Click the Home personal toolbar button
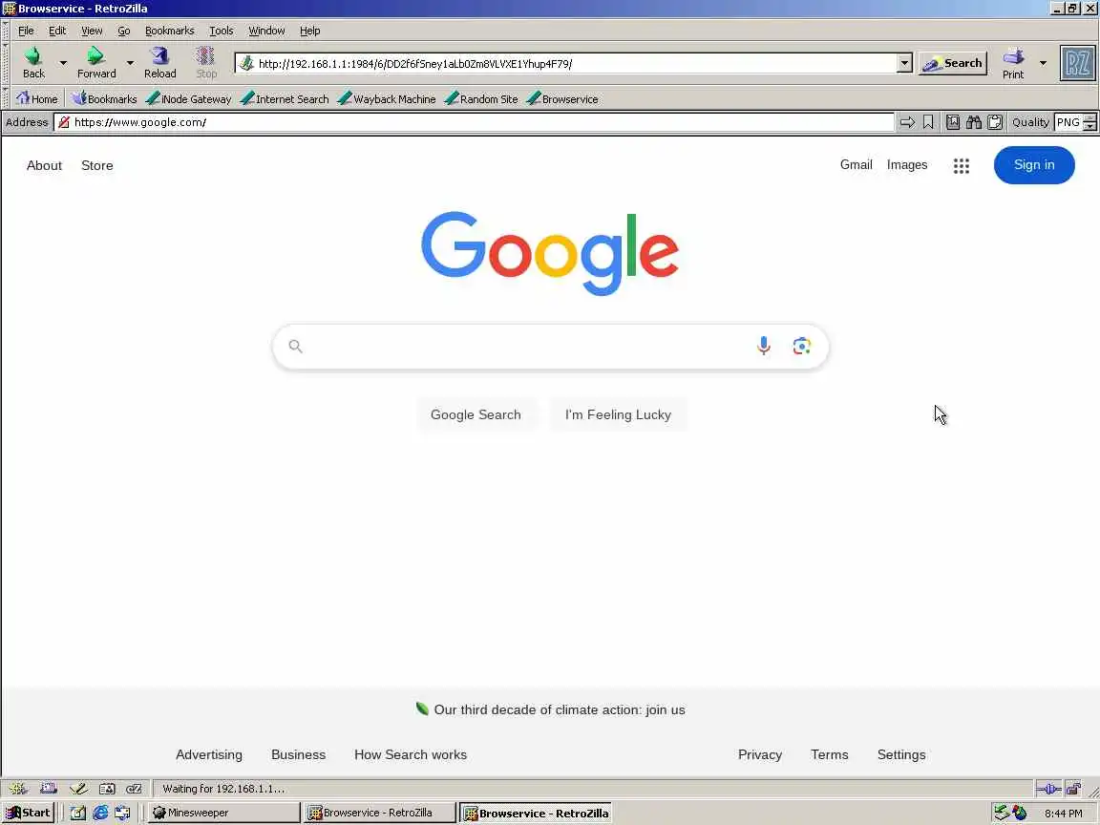This screenshot has height=825, width=1100. coord(37,99)
